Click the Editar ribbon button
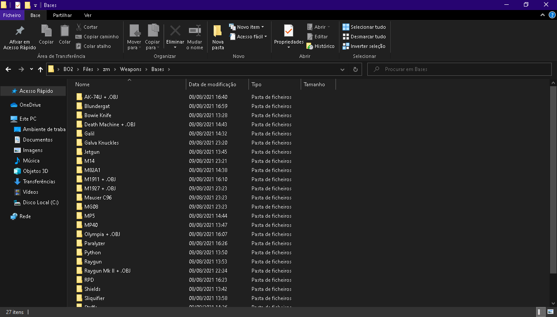Screen dimensions: 557x317 click(x=317, y=37)
